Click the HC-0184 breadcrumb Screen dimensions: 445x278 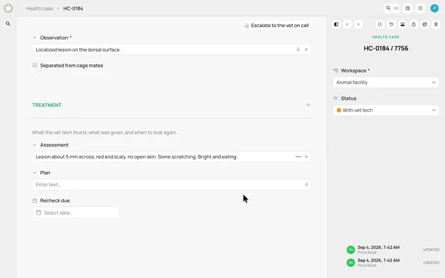[73, 8]
